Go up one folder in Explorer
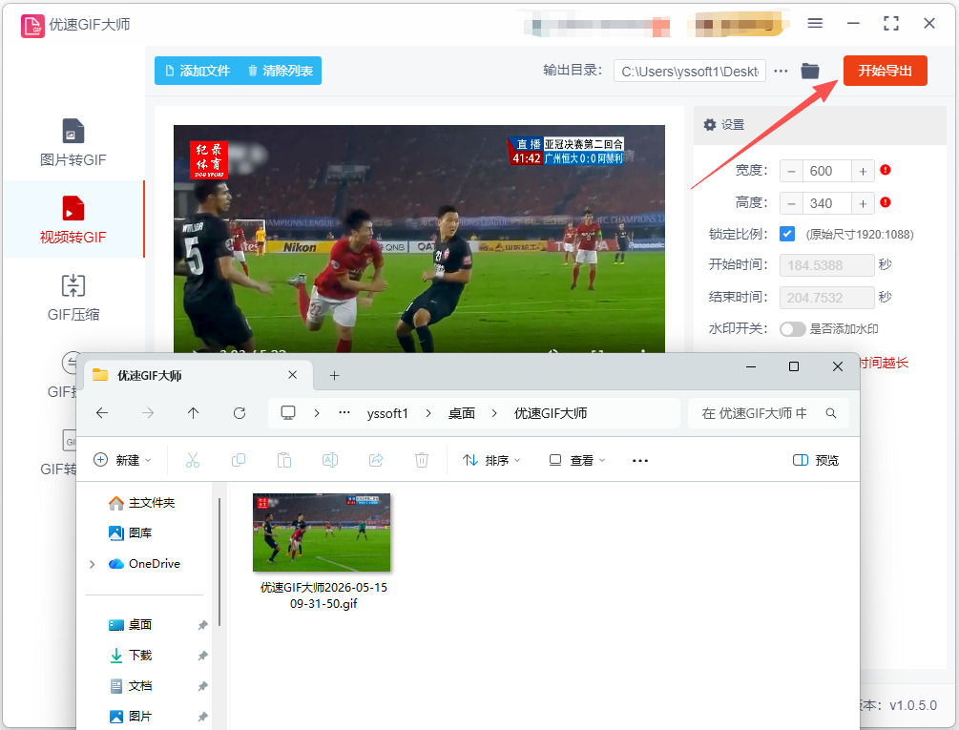This screenshot has height=730, width=959. [194, 413]
